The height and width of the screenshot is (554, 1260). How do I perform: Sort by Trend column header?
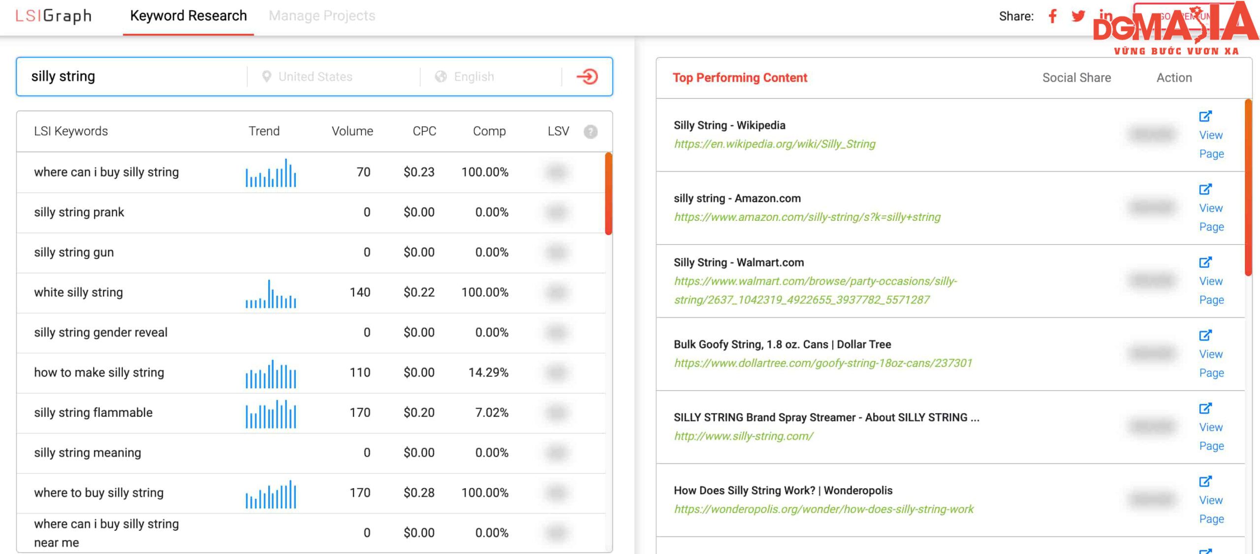[264, 131]
